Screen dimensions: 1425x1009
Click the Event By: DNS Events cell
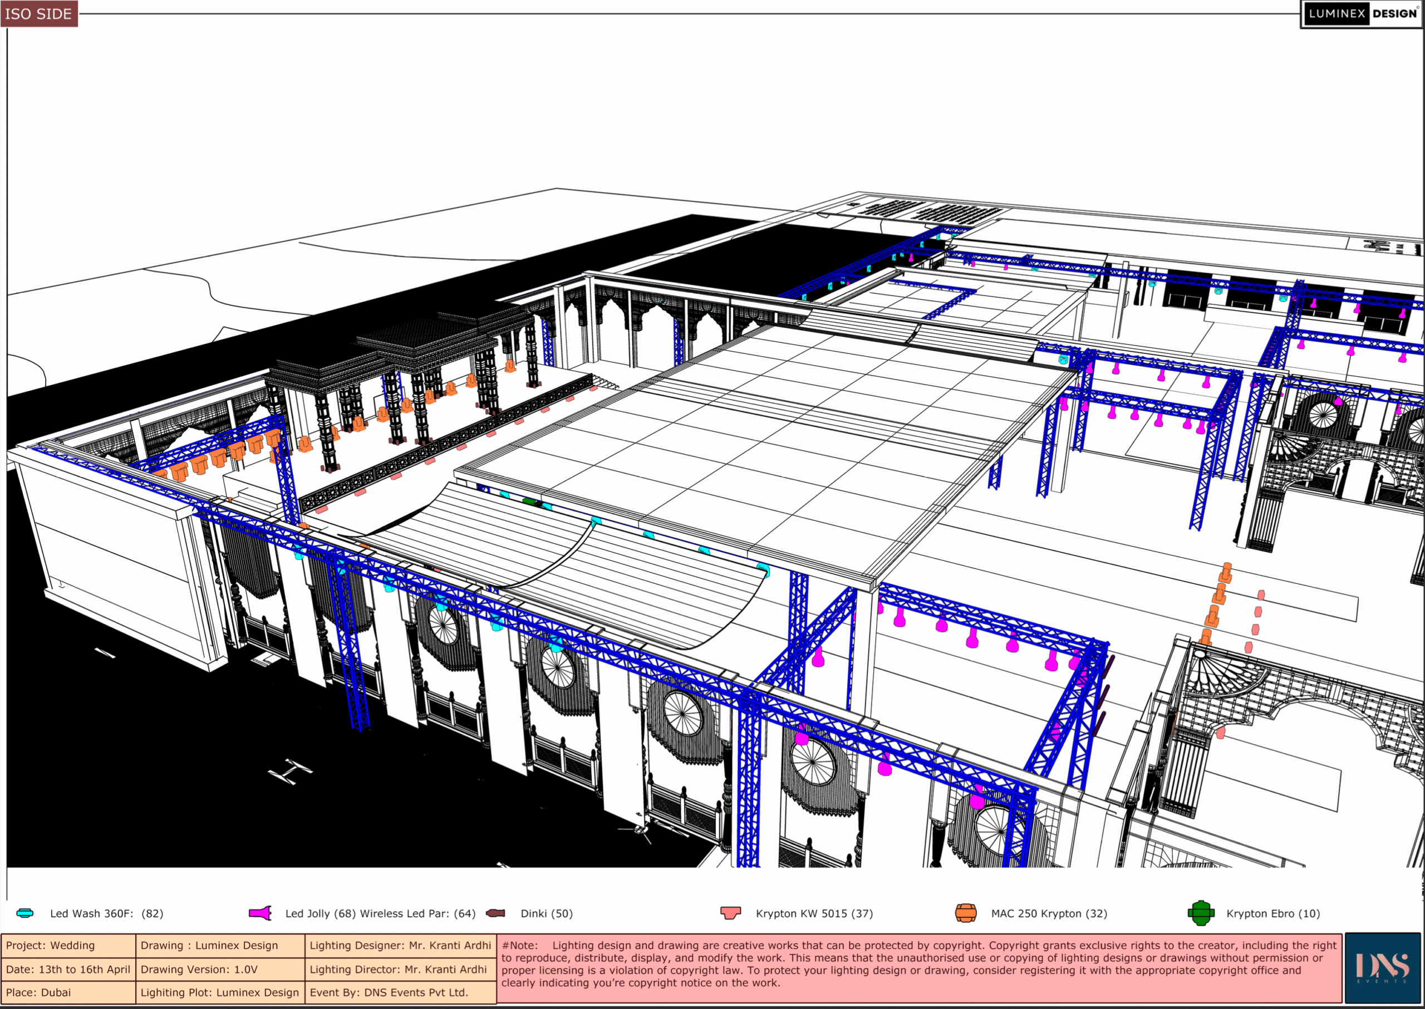[400, 992]
